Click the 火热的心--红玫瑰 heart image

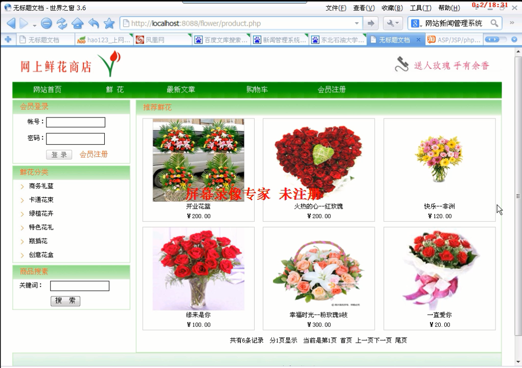(319, 160)
